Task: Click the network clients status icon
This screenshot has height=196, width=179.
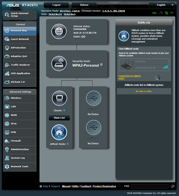Action: 167,13
